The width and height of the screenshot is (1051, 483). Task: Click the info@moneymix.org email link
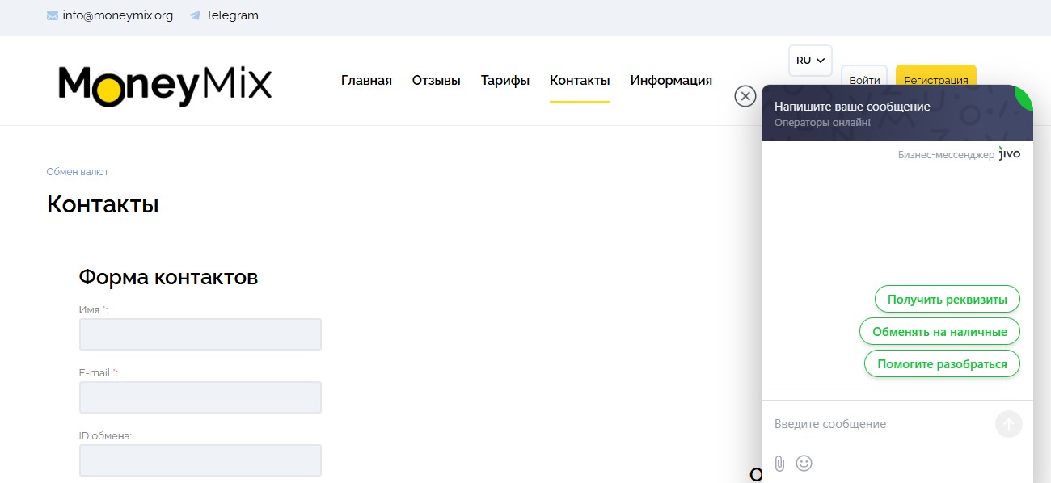pyautogui.click(x=118, y=15)
